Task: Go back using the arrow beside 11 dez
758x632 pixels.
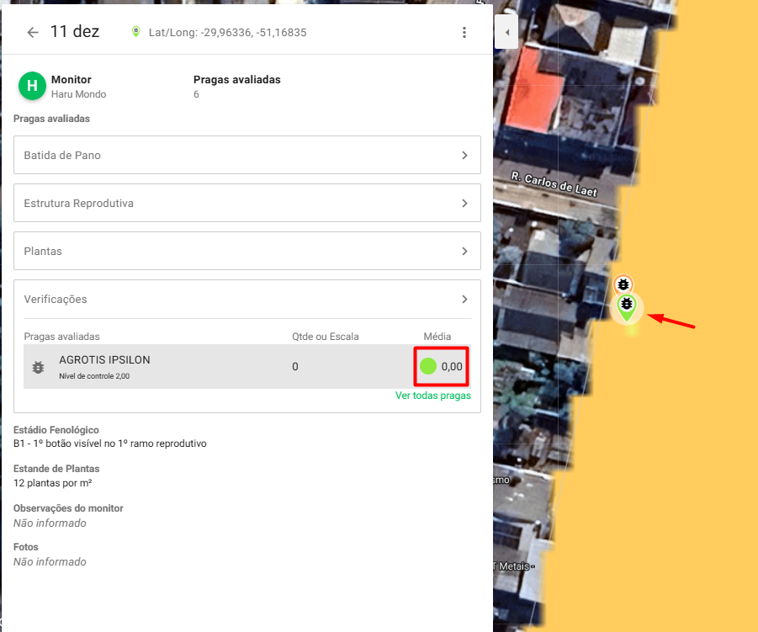Action: tap(33, 32)
